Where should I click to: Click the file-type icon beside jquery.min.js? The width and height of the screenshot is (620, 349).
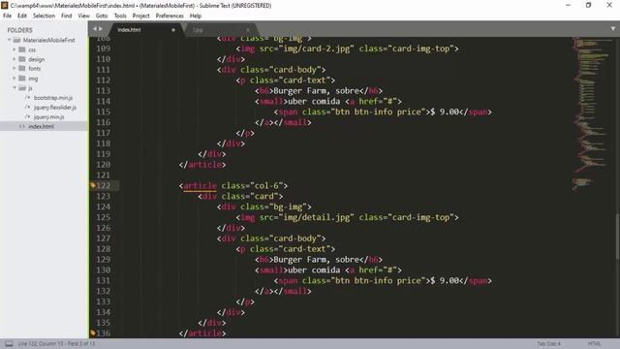(28, 116)
